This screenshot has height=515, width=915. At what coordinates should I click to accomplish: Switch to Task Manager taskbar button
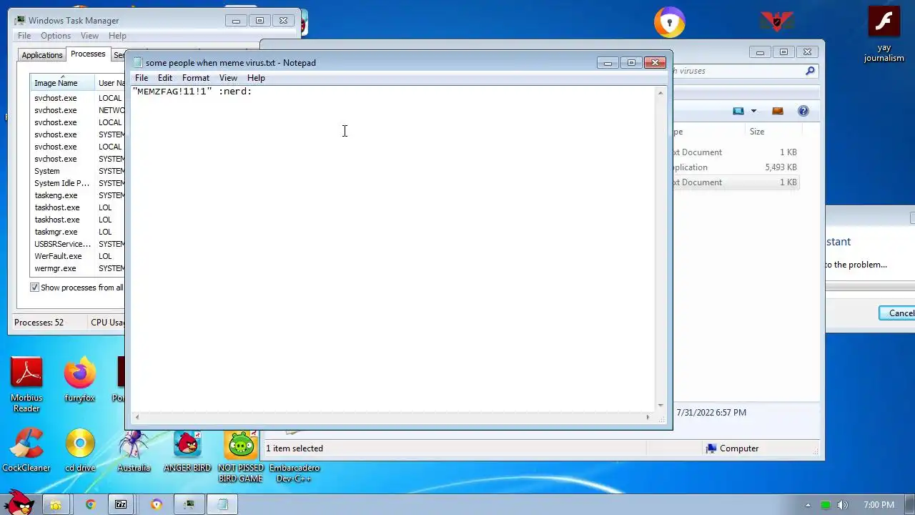pyautogui.click(x=189, y=505)
